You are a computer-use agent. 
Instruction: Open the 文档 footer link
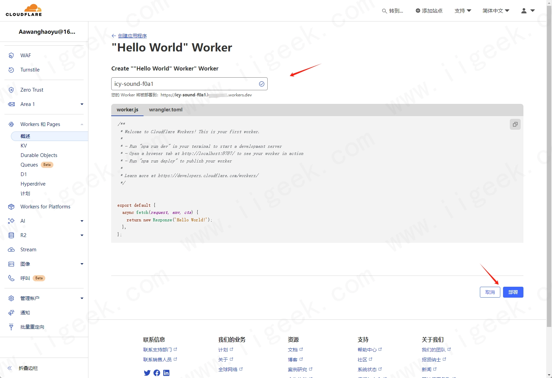coord(295,350)
